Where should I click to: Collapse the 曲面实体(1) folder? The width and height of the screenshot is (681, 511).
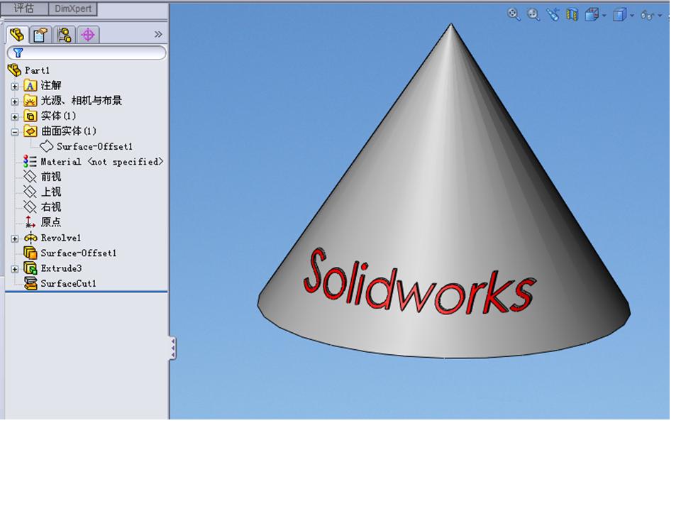point(15,132)
